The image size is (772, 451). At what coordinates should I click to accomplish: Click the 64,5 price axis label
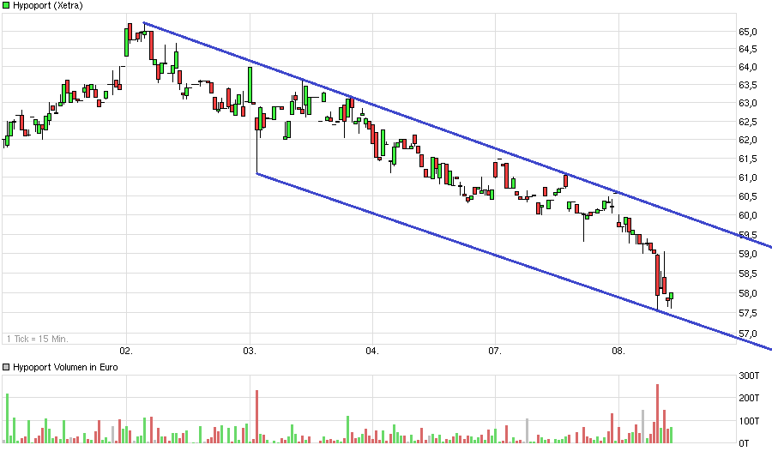tap(748, 49)
